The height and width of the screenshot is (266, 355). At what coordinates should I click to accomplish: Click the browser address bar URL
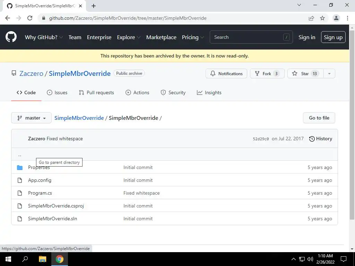click(128, 18)
